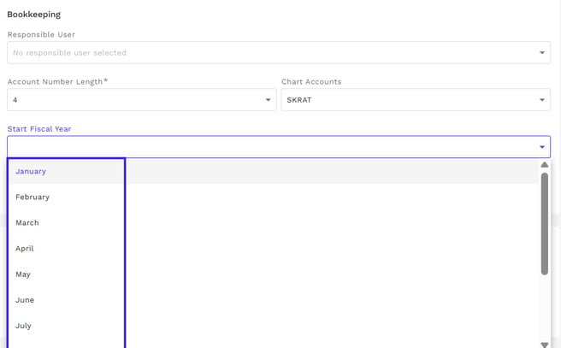
Task: Click the scrollbar down arrow
Action: pos(544,344)
